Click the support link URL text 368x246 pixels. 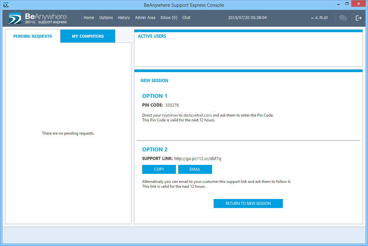click(x=198, y=159)
